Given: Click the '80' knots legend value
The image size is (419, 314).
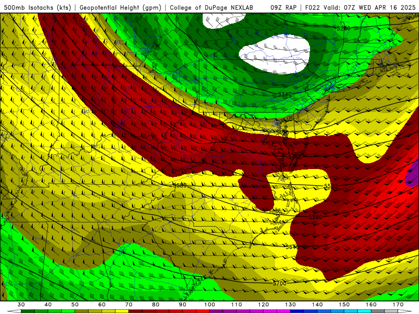Looking at the screenshot, I should (156, 305).
